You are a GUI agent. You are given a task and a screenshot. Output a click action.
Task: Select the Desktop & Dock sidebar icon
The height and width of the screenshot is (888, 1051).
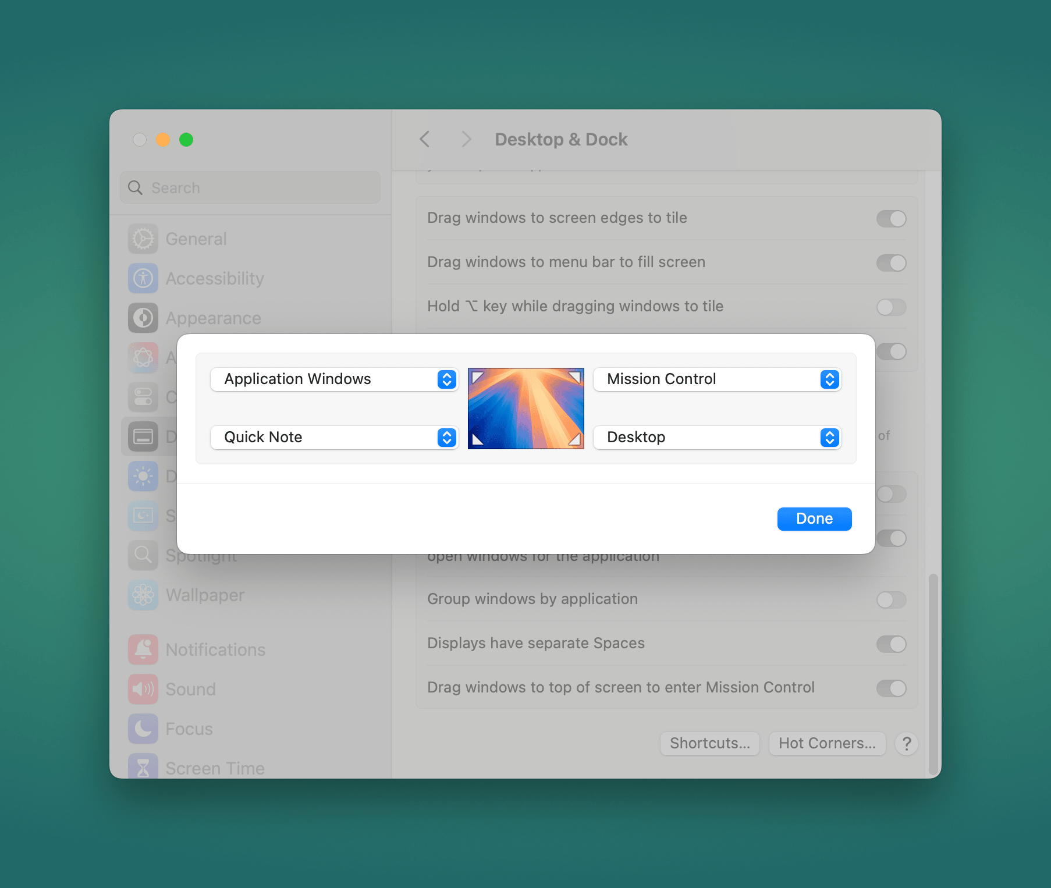pos(143,437)
